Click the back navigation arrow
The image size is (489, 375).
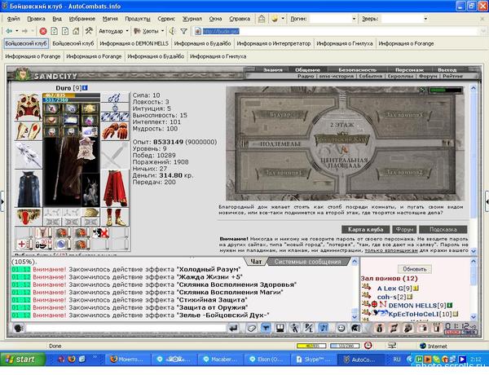[9, 31]
